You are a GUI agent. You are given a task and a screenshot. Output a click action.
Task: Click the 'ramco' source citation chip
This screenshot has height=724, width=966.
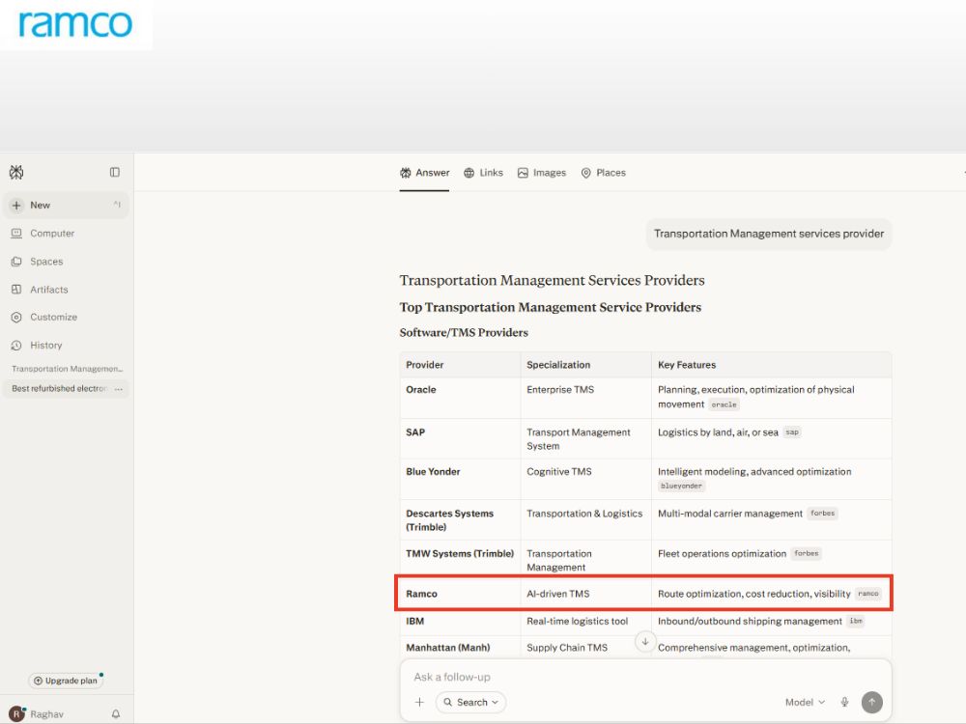click(x=868, y=594)
